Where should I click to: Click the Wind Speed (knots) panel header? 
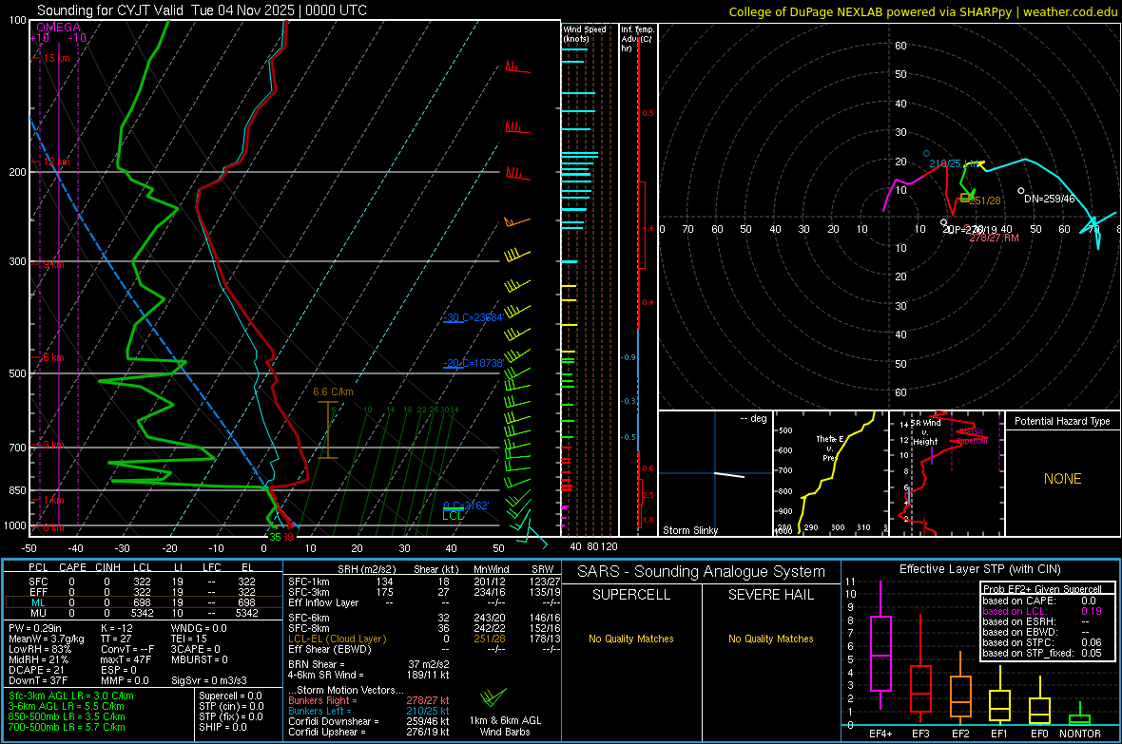(585, 33)
